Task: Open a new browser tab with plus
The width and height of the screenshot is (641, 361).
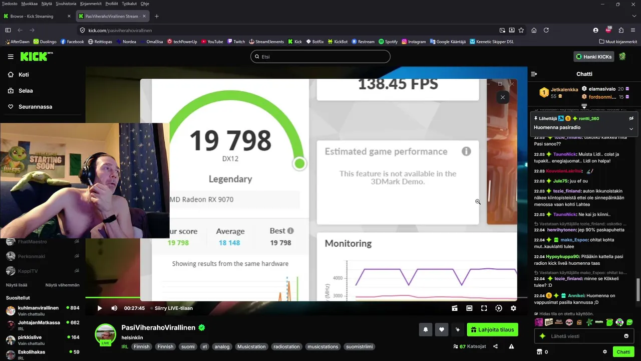Action: tap(157, 16)
